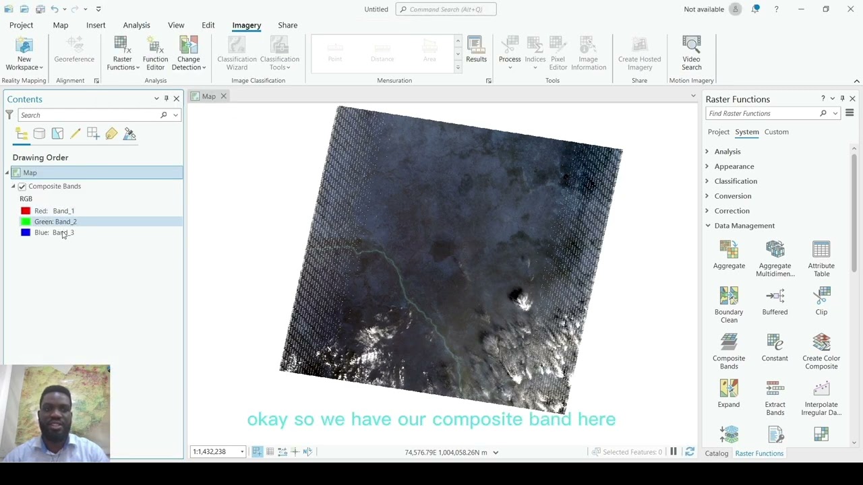
Task: Expand the Correction function category
Action: 707,211
